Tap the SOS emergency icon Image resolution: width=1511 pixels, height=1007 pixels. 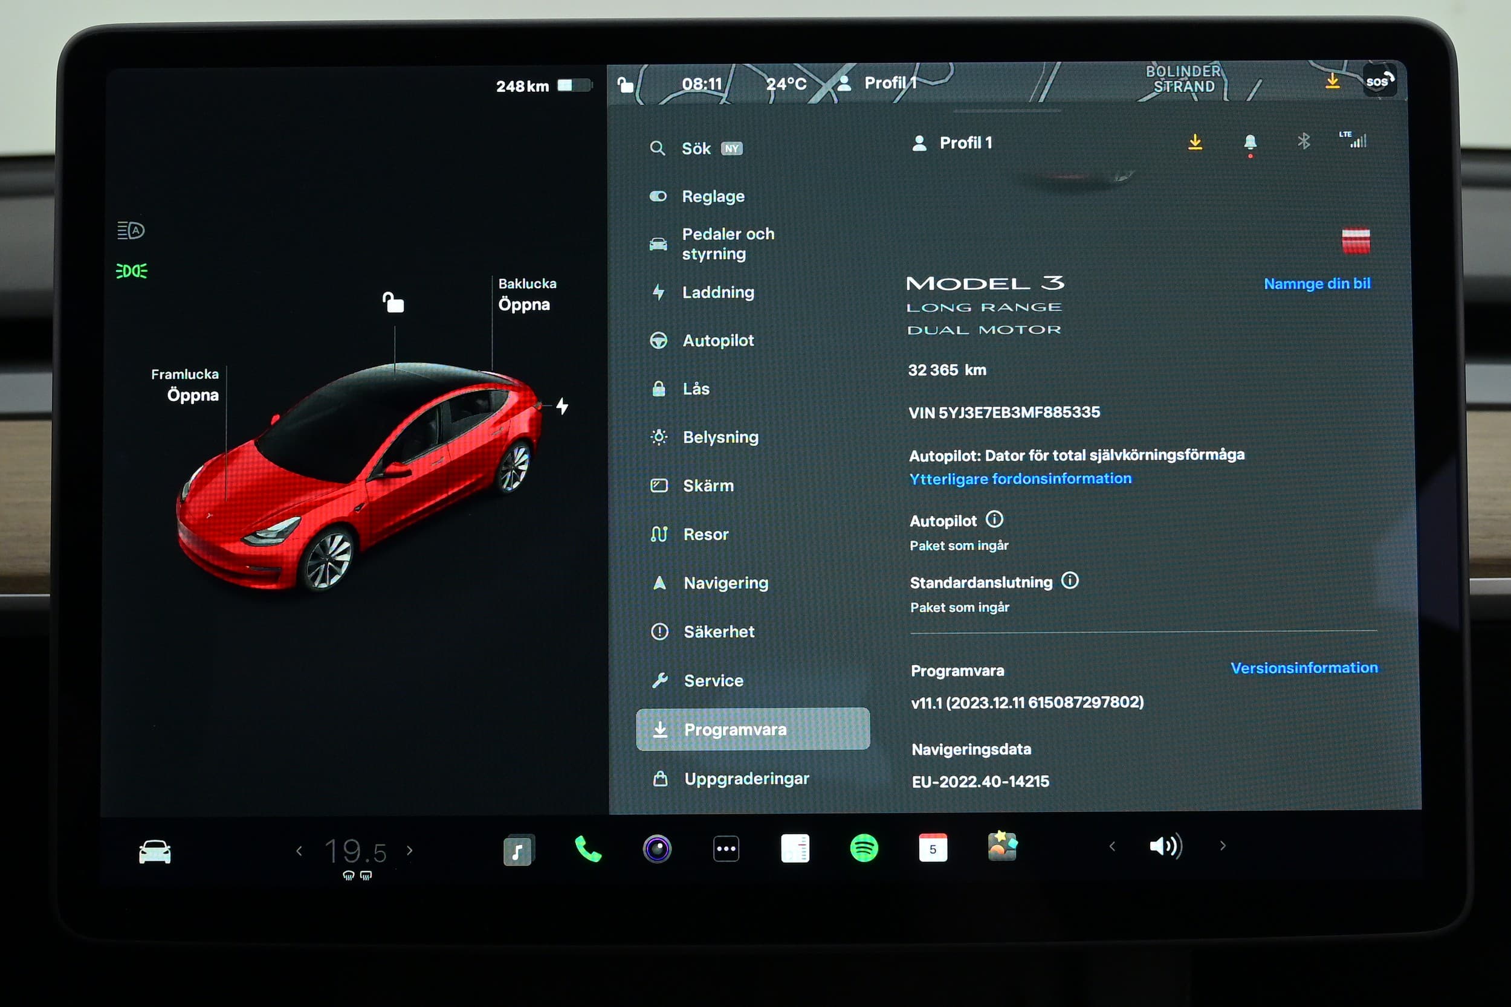coord(1379,80)
